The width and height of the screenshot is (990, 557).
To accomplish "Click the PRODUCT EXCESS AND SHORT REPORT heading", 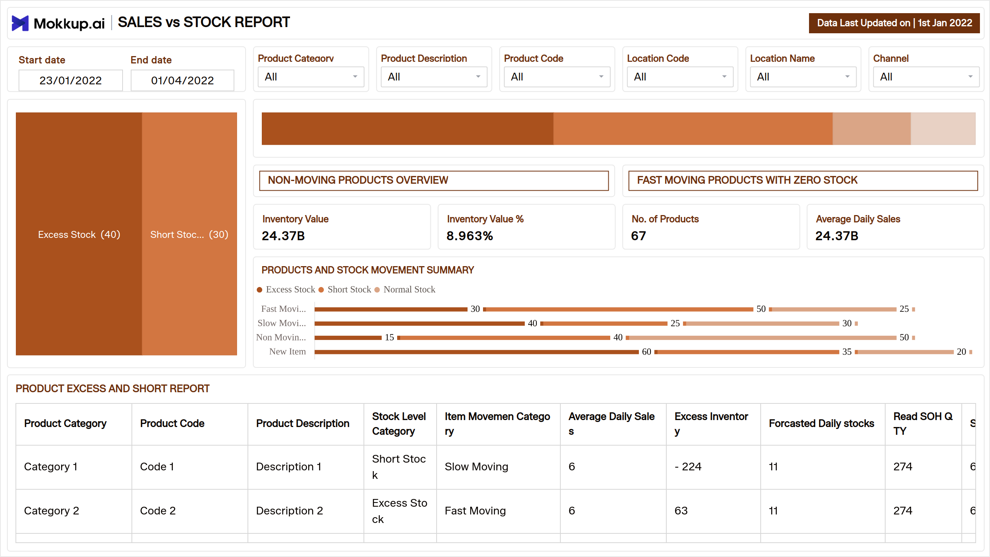I will click(113, 389).
